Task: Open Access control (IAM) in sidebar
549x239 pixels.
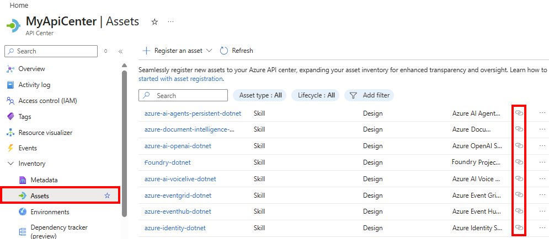Action: click(47, 101)
